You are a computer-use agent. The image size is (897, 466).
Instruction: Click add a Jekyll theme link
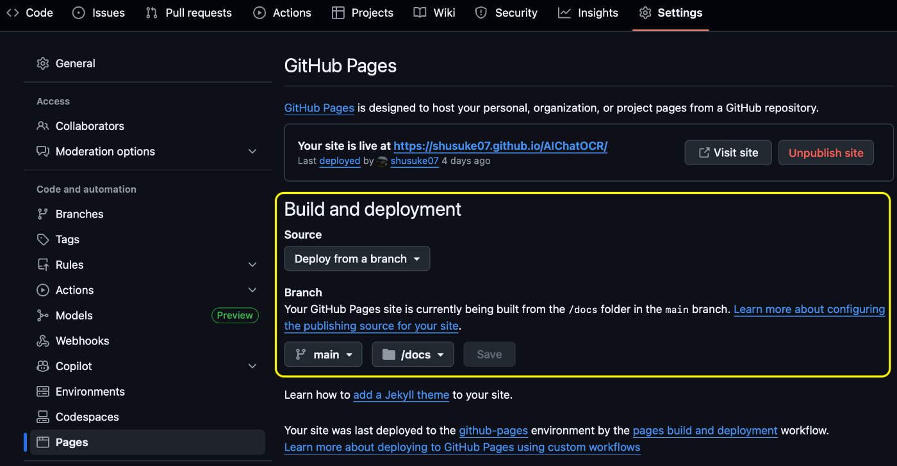click(x=401, y=395)
